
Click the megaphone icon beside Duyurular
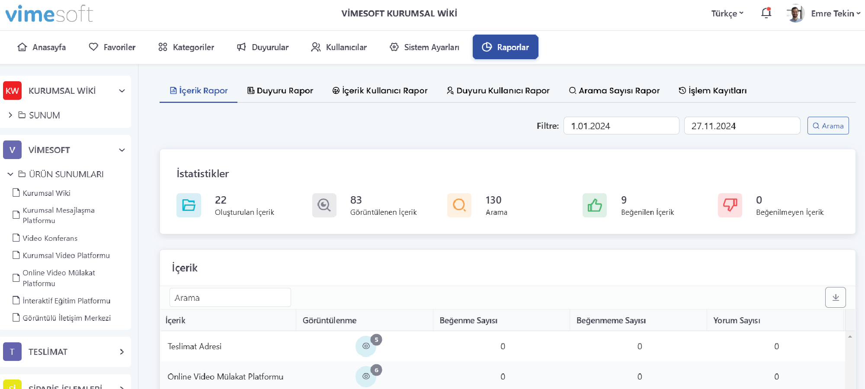tap(241, 47)
